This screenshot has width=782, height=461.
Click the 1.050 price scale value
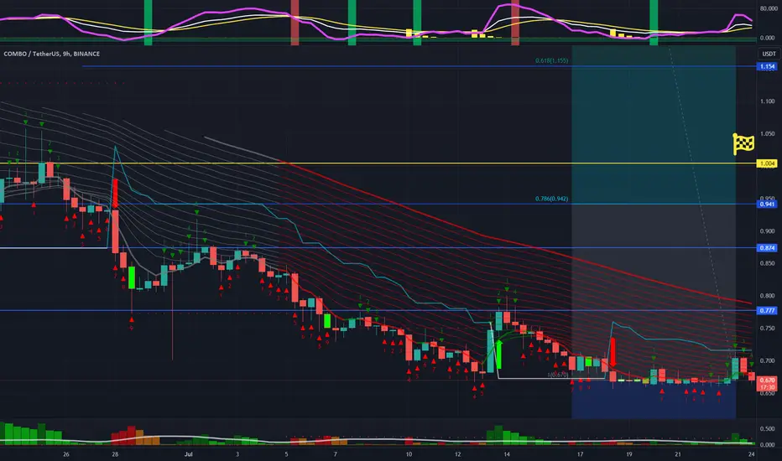pos(767,133)
